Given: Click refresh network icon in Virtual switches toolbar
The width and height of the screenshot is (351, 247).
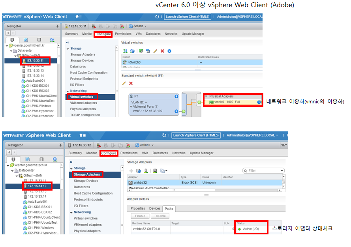Looking at the screenshot, I should point(133,51).
